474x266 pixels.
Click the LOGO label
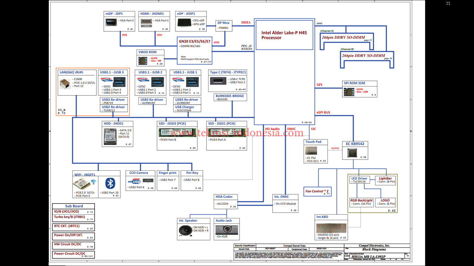[x=385, y=200]
